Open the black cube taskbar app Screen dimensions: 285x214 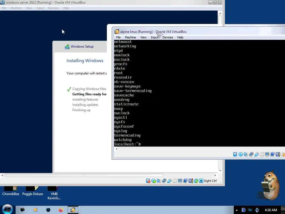pos(22,210)
